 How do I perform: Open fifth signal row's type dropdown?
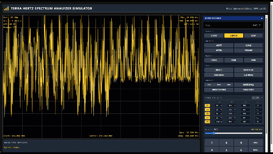(219, 122)
